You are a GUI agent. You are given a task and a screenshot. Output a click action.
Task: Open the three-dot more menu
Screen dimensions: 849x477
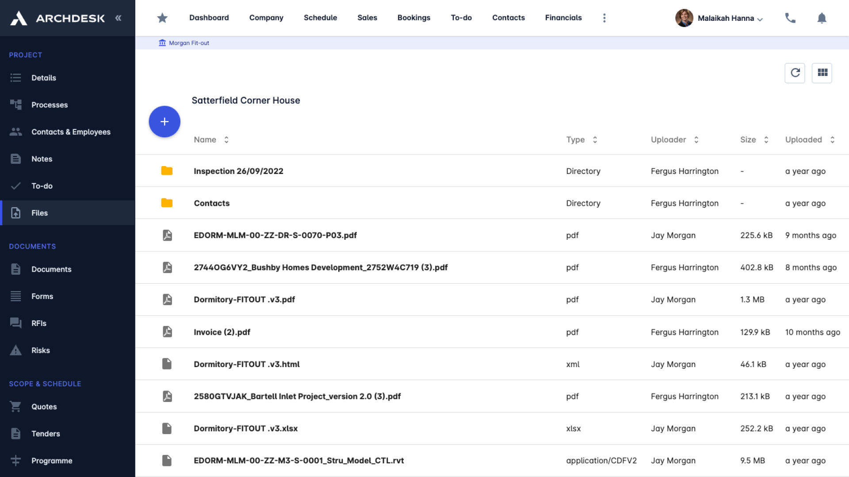coord(604,18)
